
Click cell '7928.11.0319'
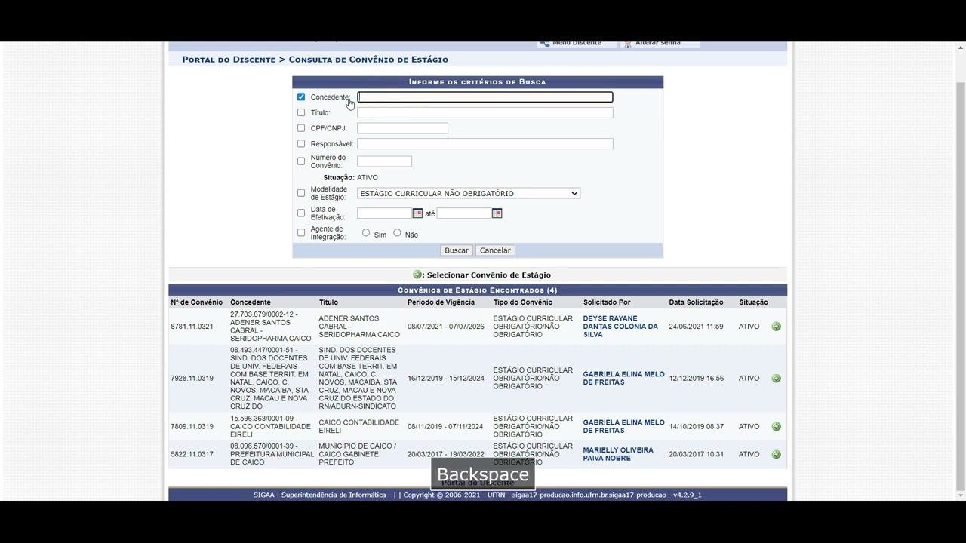click(192, 379)
